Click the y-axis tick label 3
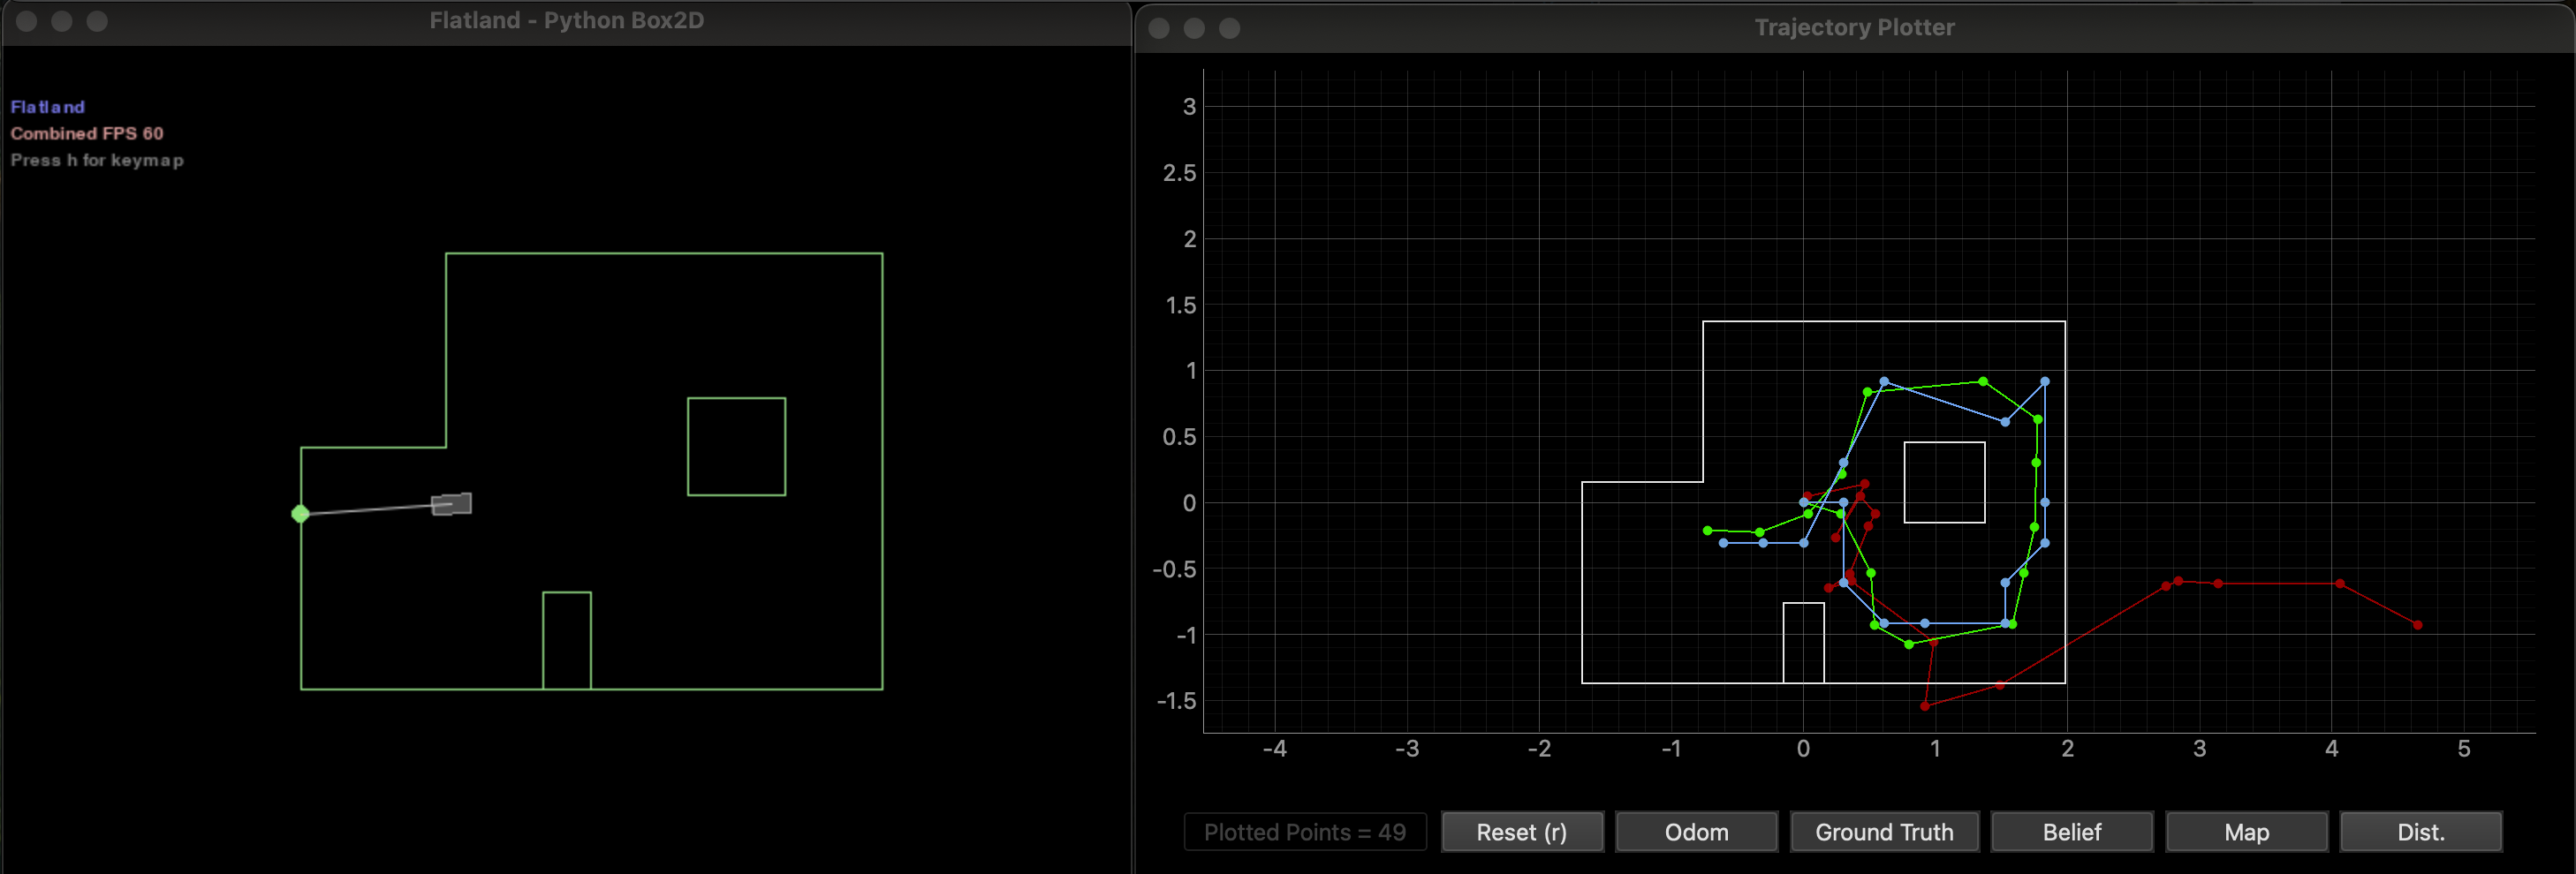Viewport: 2576px width, 874px height. point(1189,107)
